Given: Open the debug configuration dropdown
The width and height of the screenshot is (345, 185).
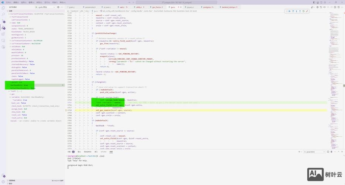Looking at the screenshot, I should 47,7.
